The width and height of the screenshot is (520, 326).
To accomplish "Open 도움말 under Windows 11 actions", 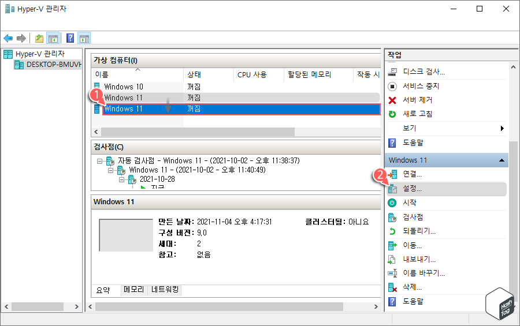I will pos(413,302).
